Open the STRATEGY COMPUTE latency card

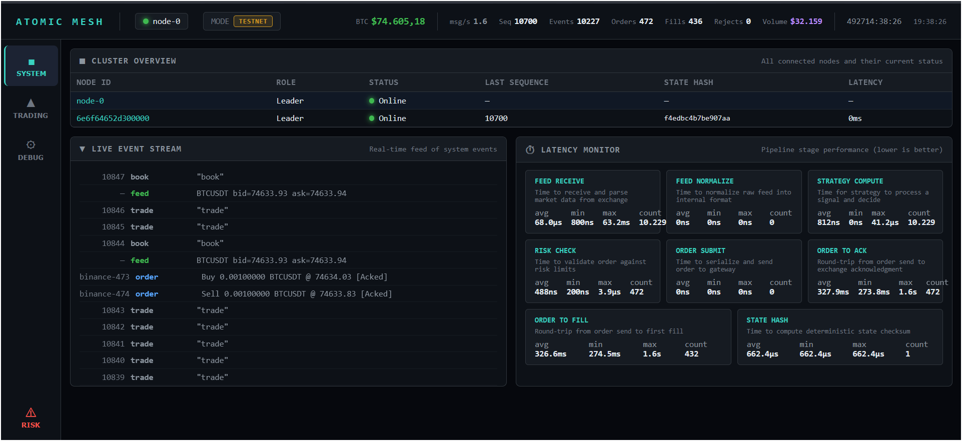click(875, 202)
